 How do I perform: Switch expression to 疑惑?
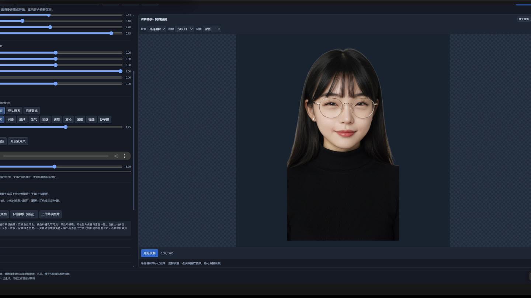point(91,120)
